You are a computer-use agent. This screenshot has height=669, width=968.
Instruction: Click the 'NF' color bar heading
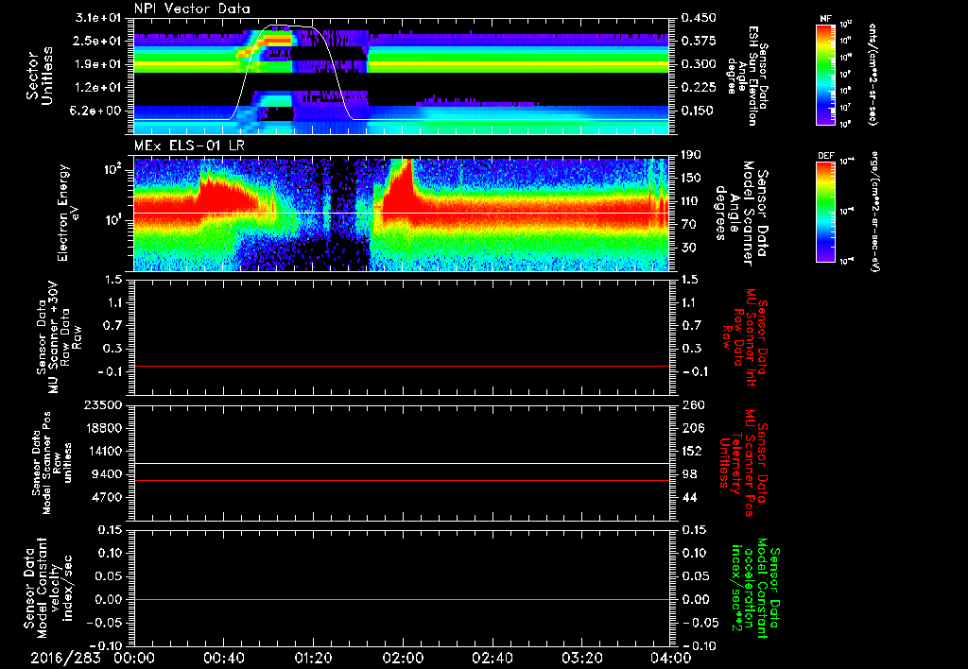[x=825, y=19]
